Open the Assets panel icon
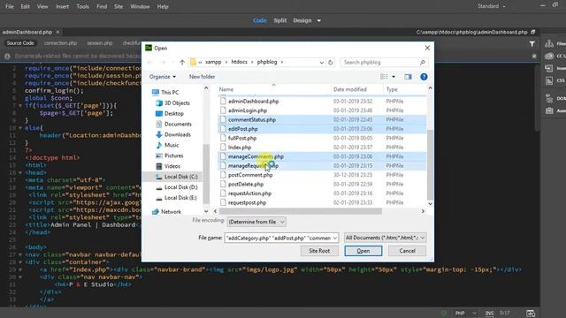This screenshot has height=318, width=566. 549,110
